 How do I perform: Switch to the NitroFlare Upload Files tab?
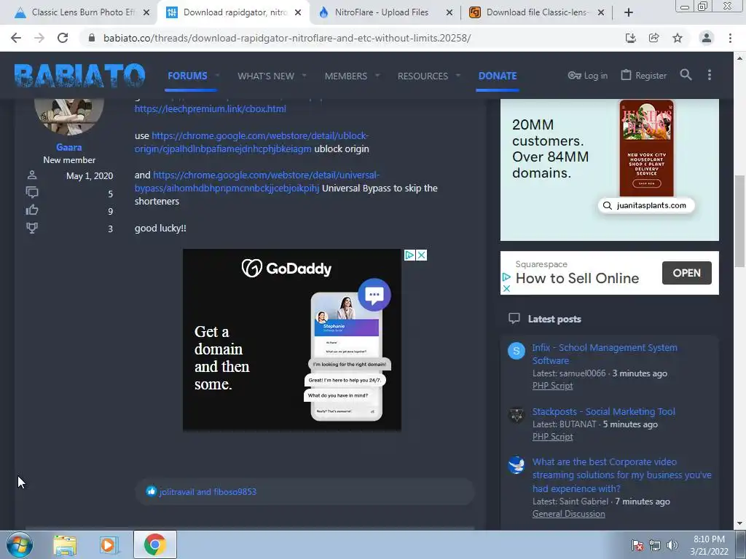tap(380, 12)
